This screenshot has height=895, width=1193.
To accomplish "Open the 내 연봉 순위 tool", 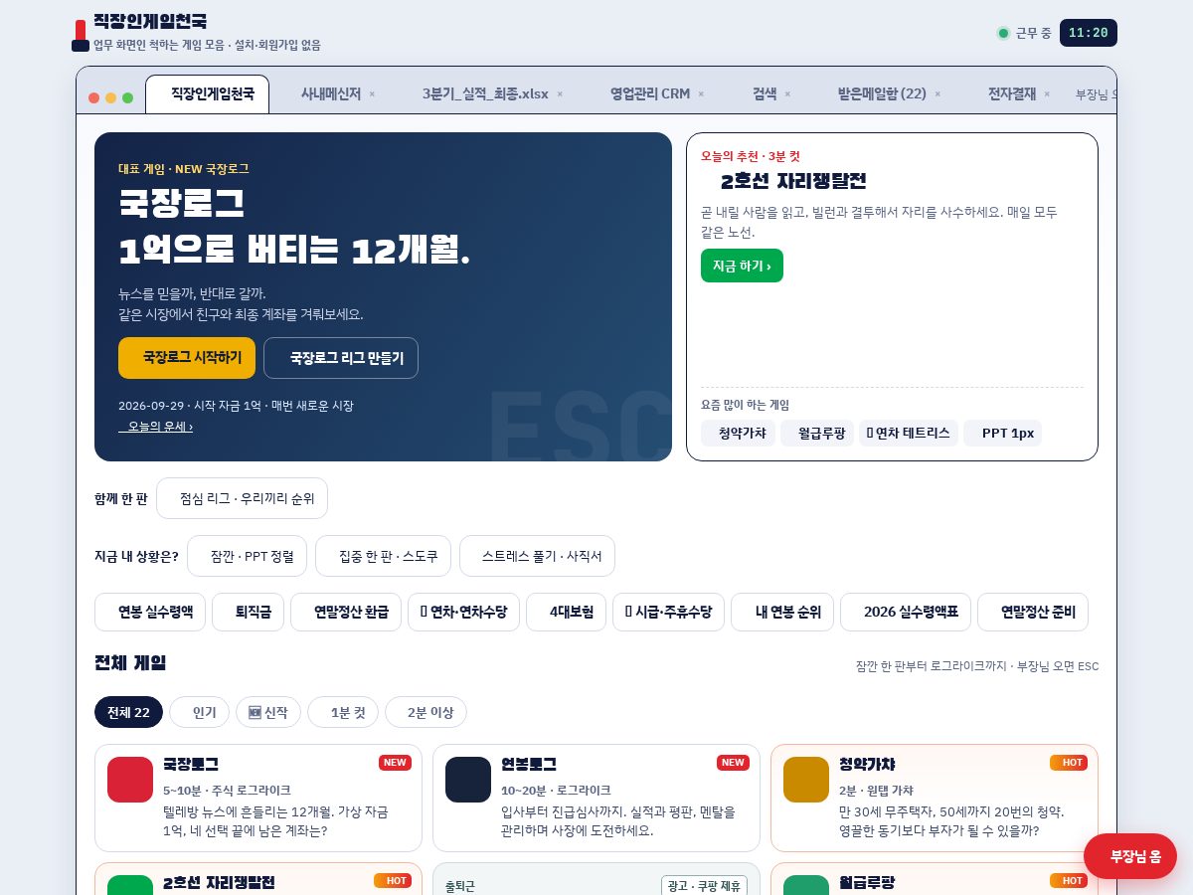I will point(783,613).
